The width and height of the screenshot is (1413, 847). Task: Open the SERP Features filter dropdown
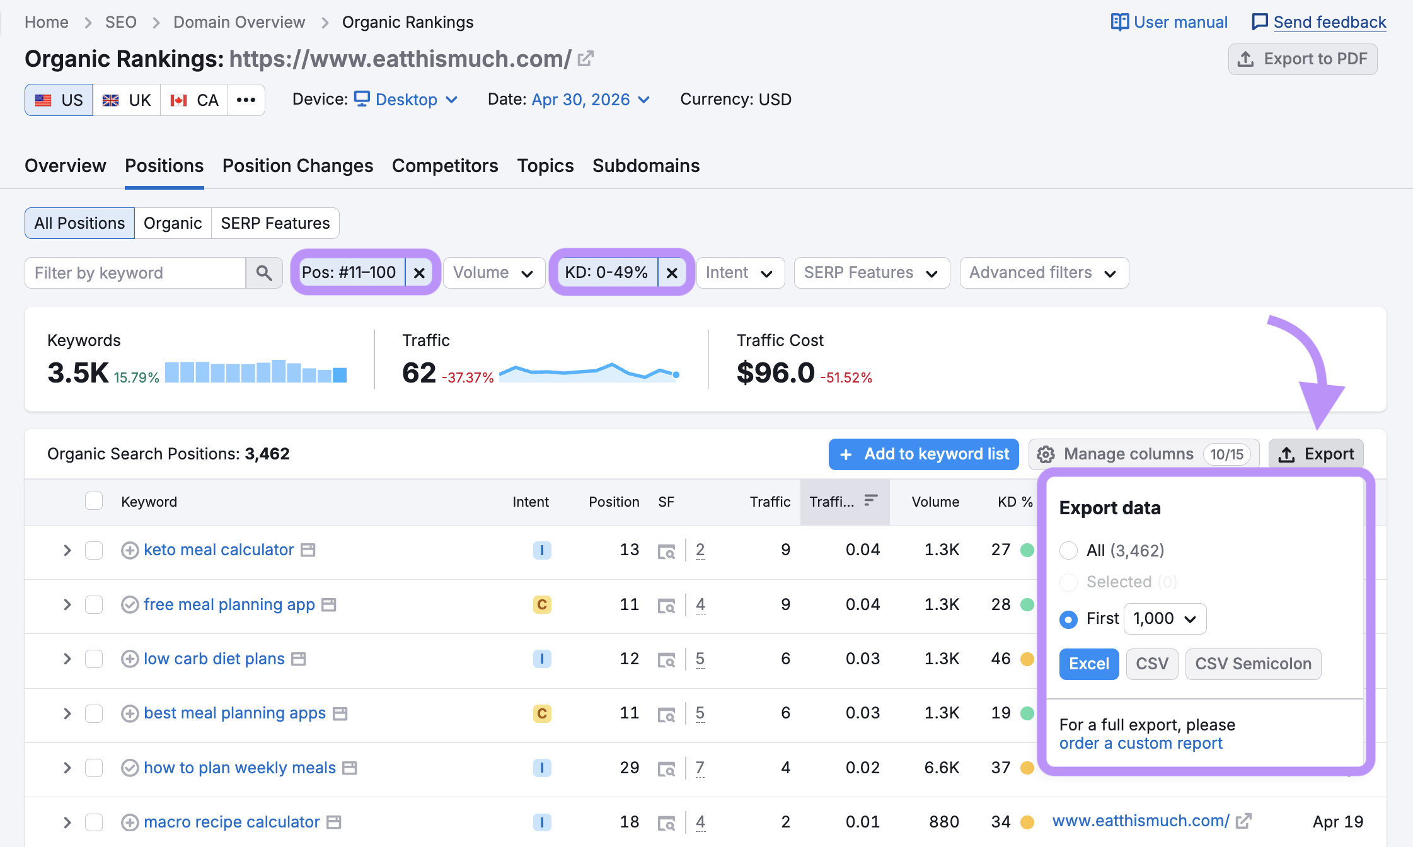pos(872,273)
